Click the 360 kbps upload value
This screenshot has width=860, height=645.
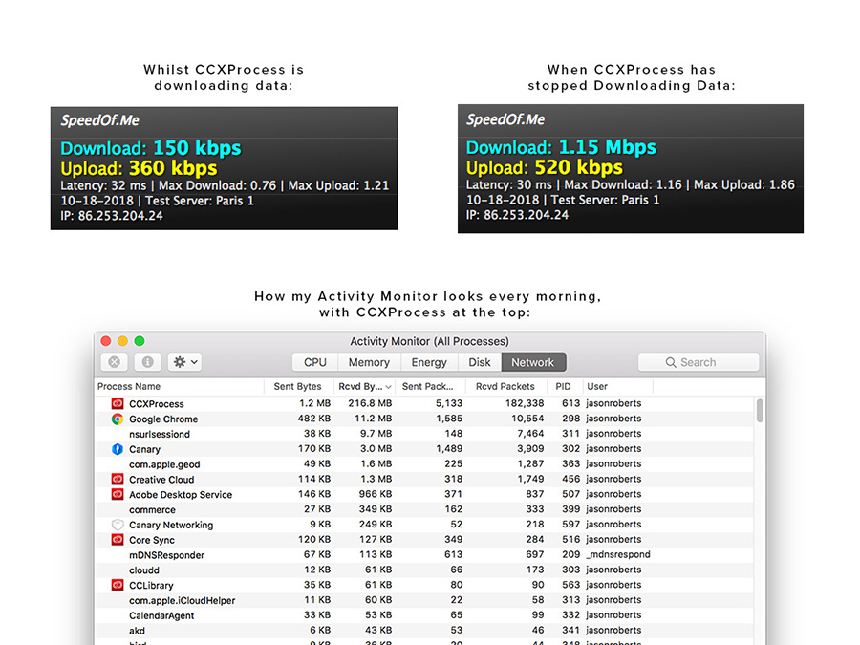[173, 168]
